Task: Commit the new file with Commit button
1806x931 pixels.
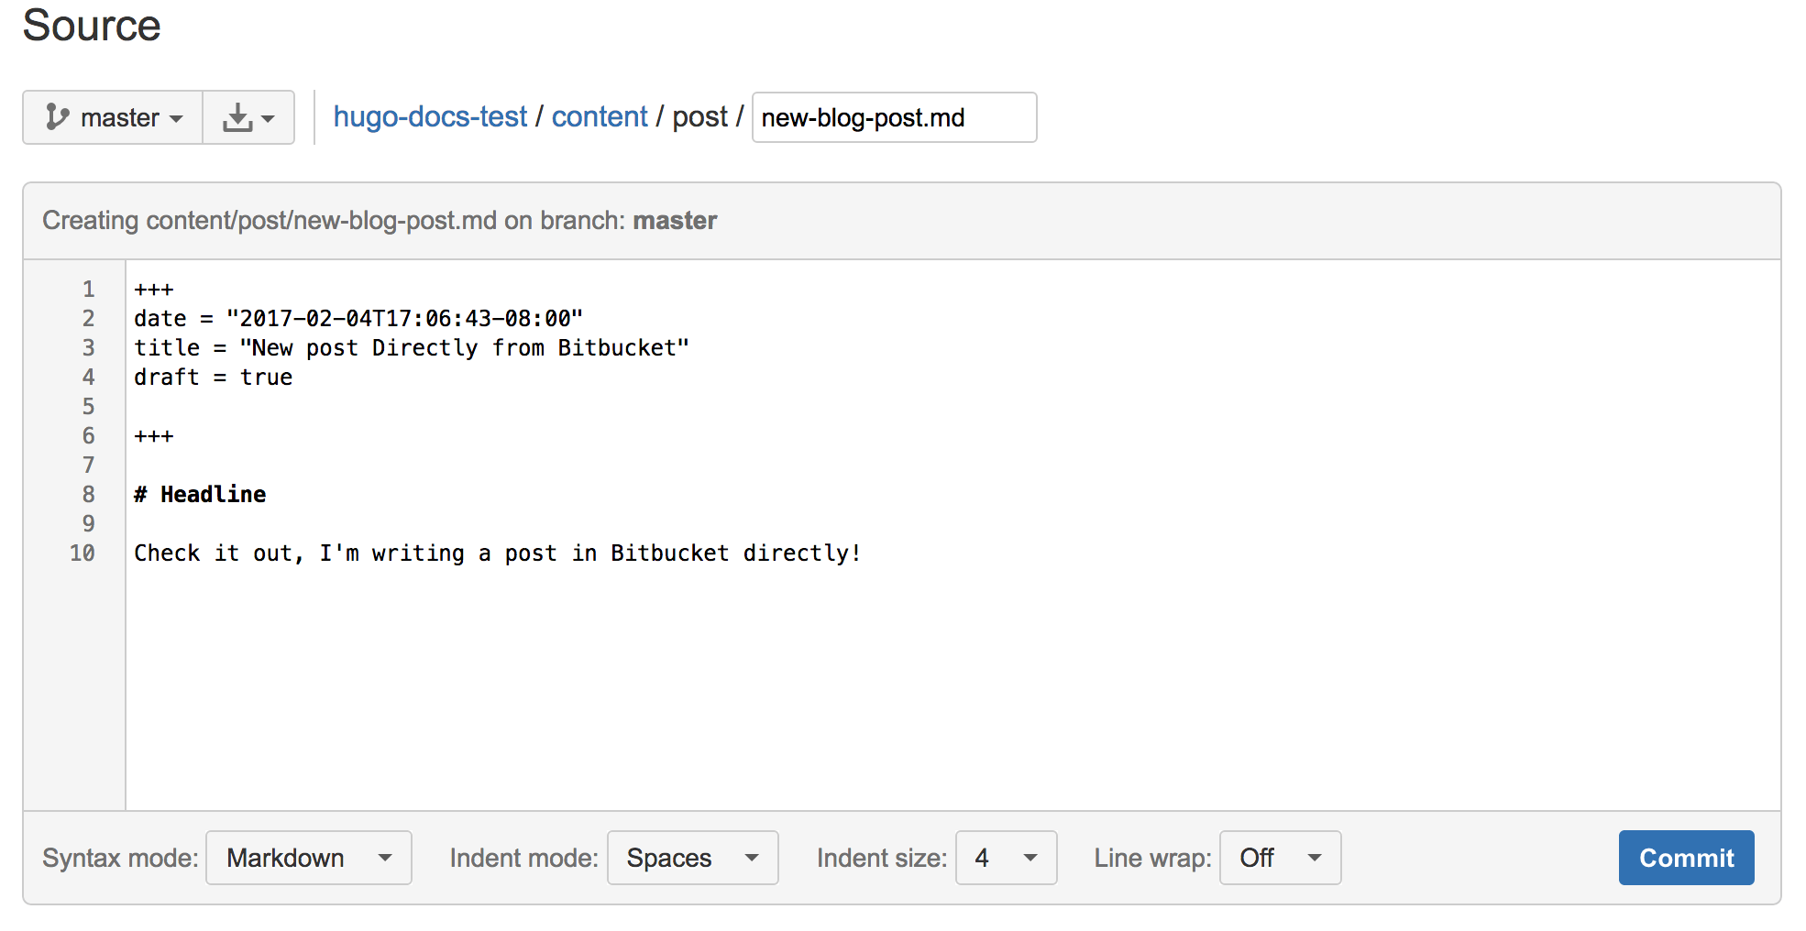Action: click(x=1686, y=858)
